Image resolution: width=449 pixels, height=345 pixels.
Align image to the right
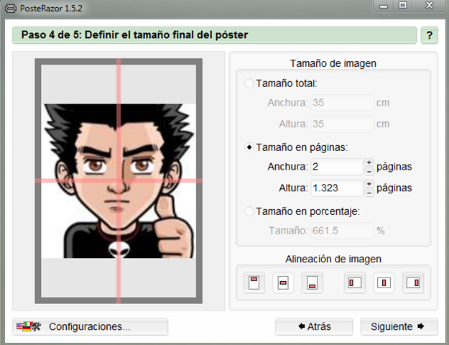pos(413,282)
